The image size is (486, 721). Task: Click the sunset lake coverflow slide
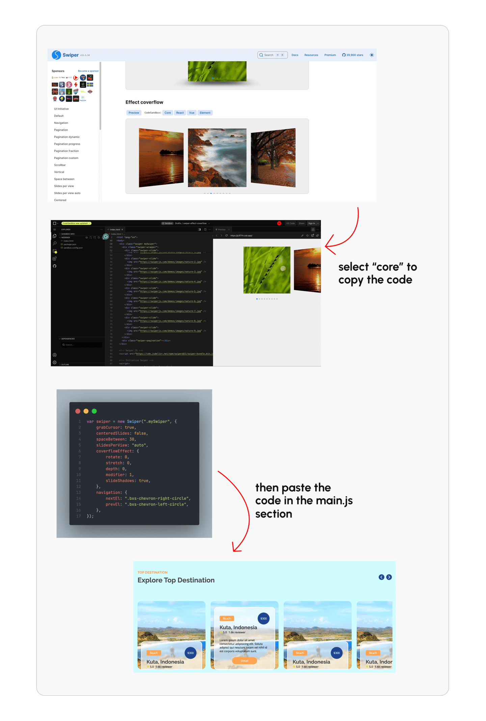click(x=161, y=158)
